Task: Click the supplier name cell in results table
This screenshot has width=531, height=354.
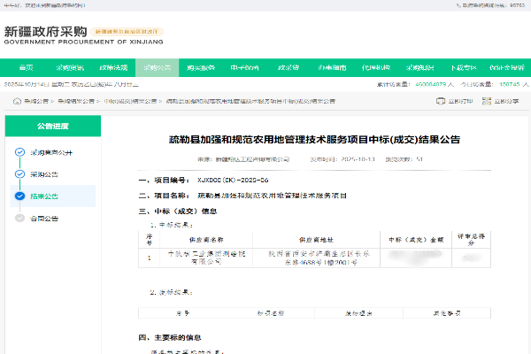Action: [x=207, y=258]
